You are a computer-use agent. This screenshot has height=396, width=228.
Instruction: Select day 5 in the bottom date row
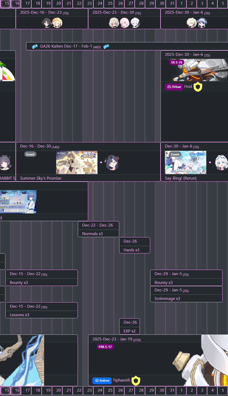tap(223, 391)
